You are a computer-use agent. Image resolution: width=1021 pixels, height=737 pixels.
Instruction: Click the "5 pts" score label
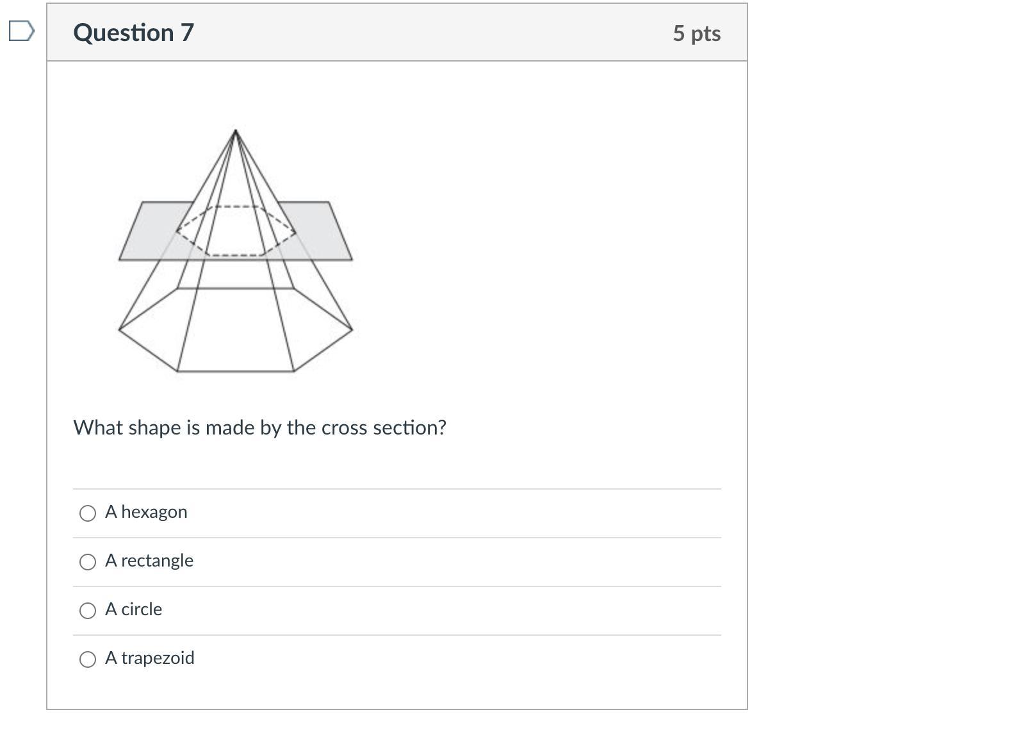click(x=696, y=33)
